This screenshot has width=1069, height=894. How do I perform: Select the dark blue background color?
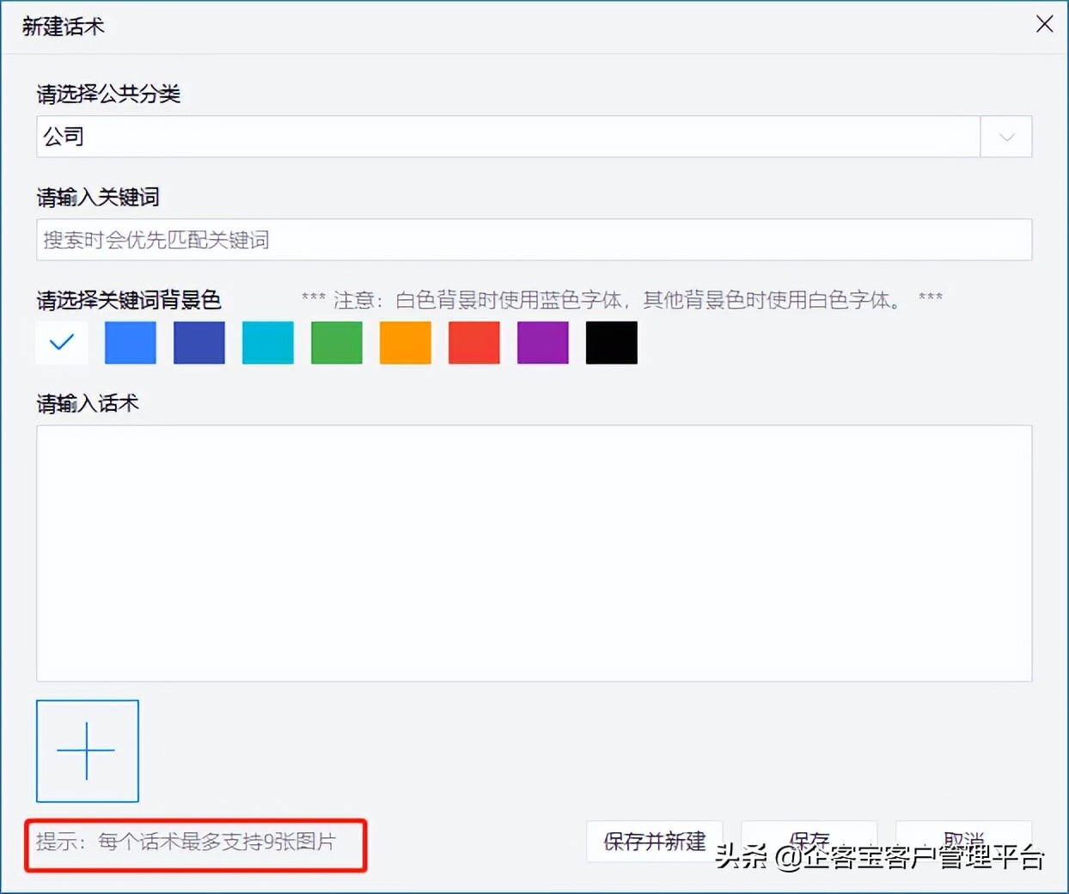(x=199, y=342)
